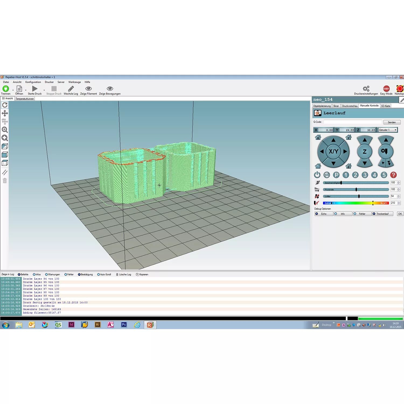Open the Werkzeuge menu
Screen dimensions: 404x404
(x=74, y=82)
